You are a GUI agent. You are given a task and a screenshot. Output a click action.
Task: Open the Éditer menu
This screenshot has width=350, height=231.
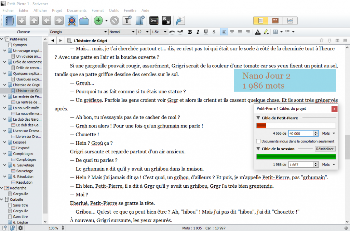coord(24,11)
